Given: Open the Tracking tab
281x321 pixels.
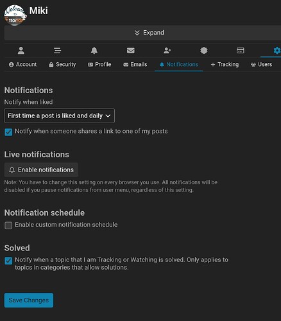Looking at the screenshot, I should pos(225,65).
